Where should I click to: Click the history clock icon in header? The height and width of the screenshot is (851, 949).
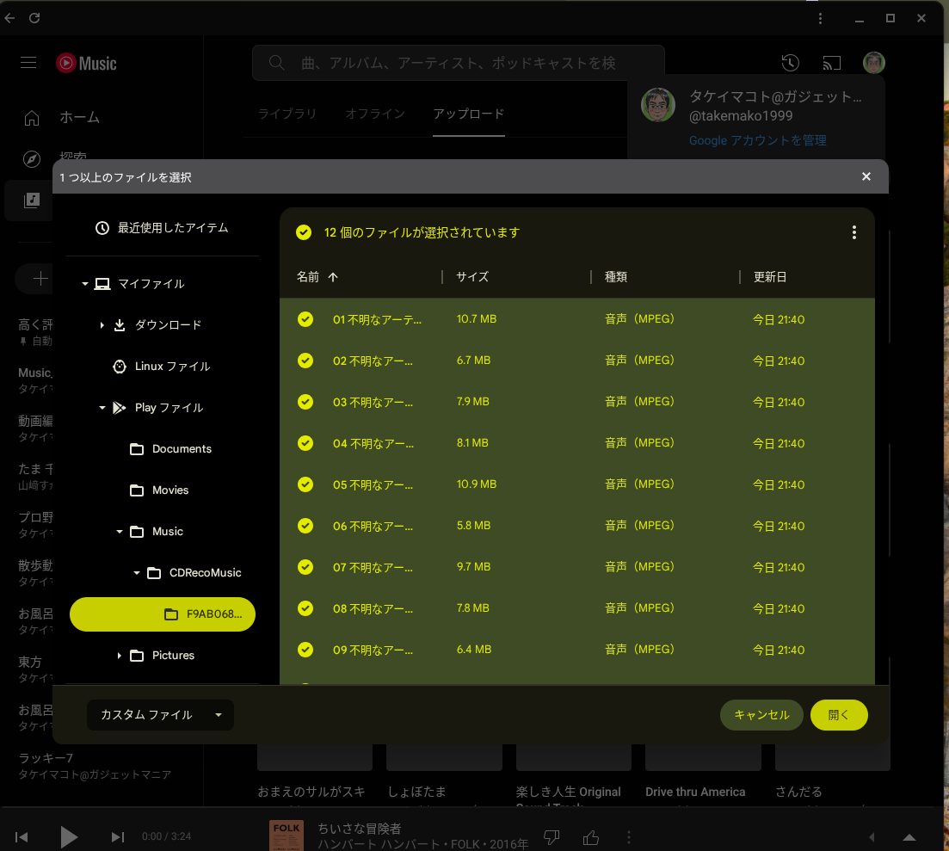coord(790,63)
